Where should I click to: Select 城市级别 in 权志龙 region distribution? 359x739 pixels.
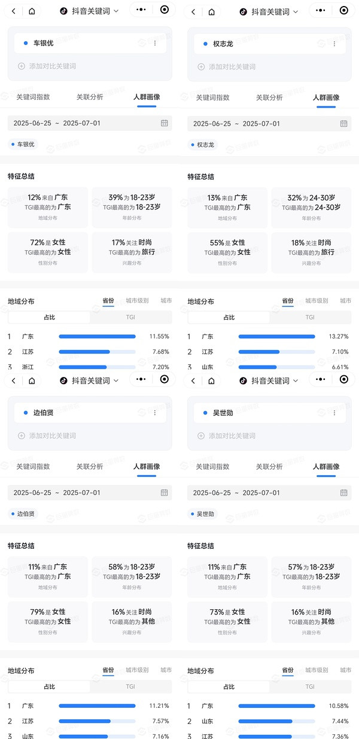(317, 301)
